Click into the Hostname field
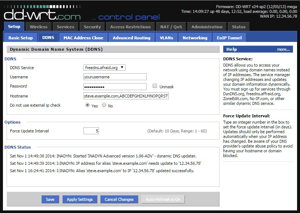The height and width of the screenshot is (213, 300). 126,96
